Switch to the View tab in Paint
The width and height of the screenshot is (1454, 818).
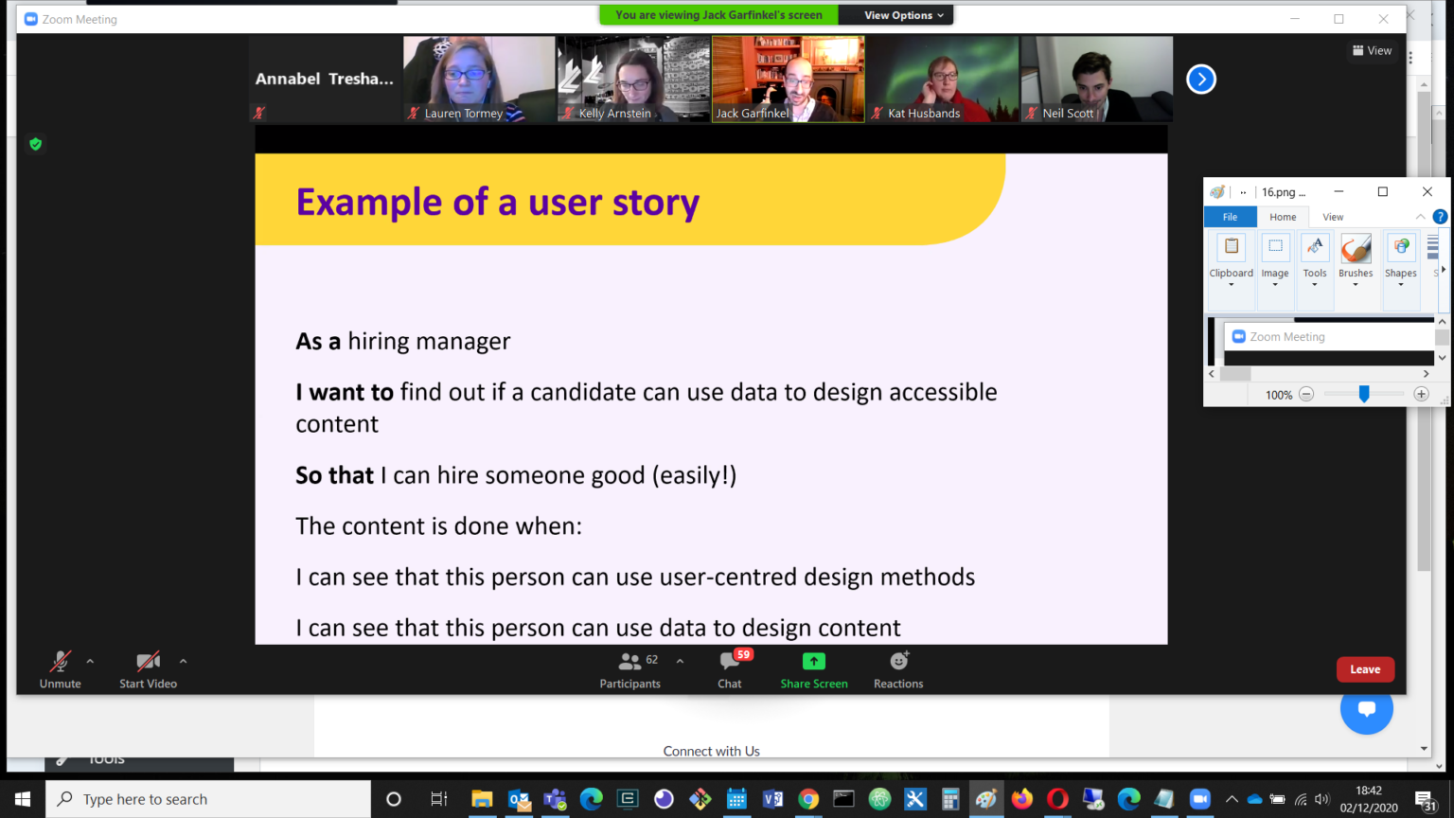point(1333,217)
